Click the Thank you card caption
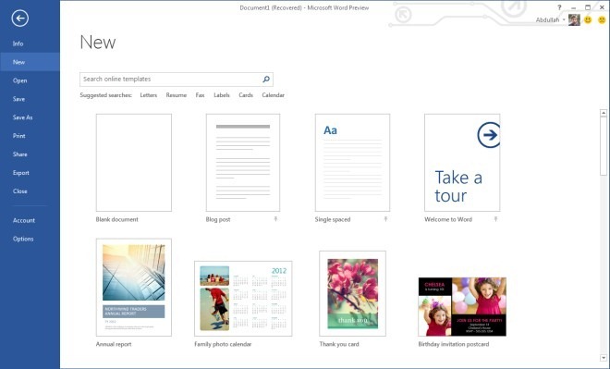 pyautogui.click(x=339, y=344)
